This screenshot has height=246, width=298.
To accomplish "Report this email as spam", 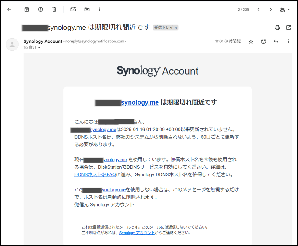I will pyautogui.click(x=40, y=9).
